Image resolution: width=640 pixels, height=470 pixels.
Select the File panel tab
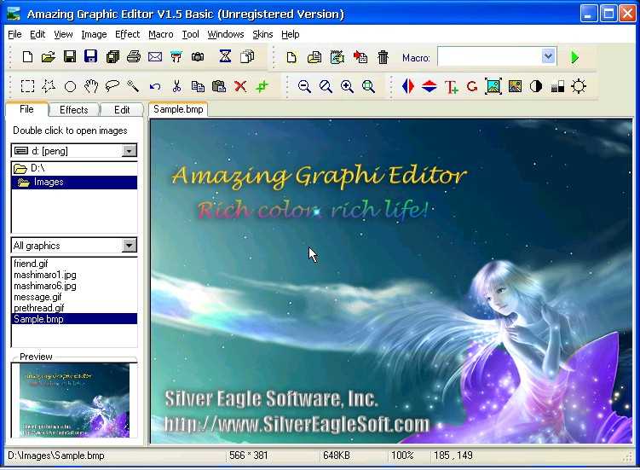click(x=26, y=108)
